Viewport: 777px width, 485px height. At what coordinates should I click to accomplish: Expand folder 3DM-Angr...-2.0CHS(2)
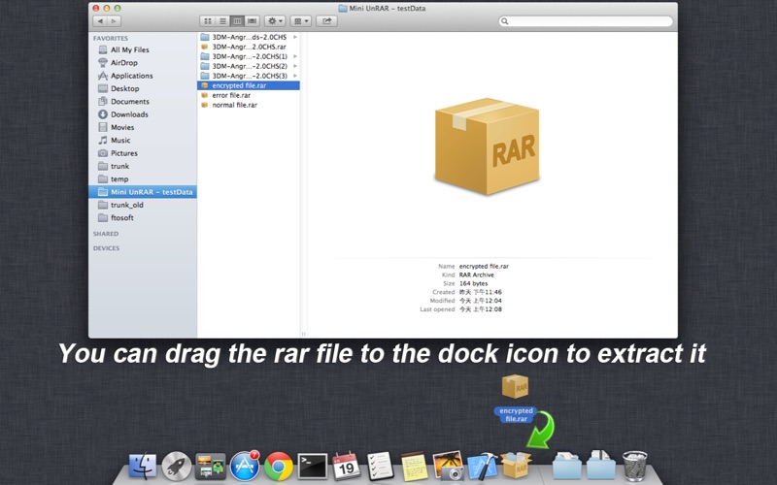pyautogui.click(x=295, y=66)
